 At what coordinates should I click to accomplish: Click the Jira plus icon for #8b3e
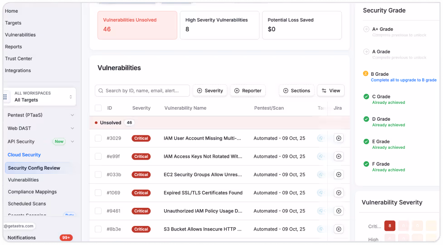[338, 229]
